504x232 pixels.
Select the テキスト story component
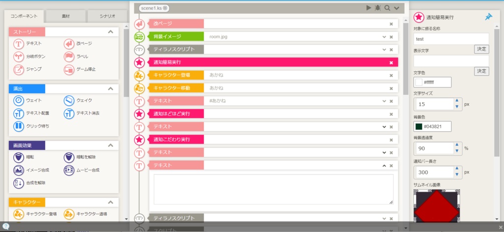27,43
